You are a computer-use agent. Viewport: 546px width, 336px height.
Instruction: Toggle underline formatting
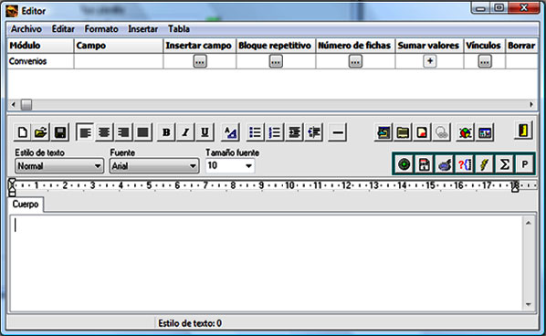point(205,132)
